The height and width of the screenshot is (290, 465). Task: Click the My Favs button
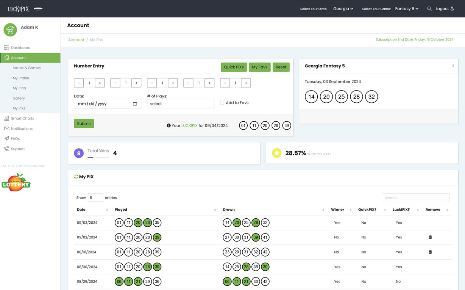click(x=259, y=67)
